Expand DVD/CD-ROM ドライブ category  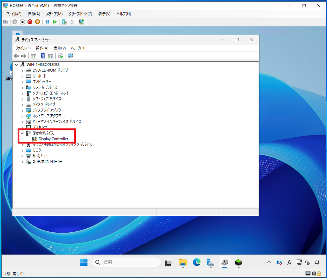22,71
